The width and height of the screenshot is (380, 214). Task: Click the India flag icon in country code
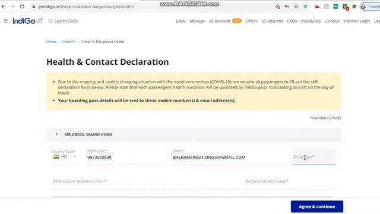(56, 157)
